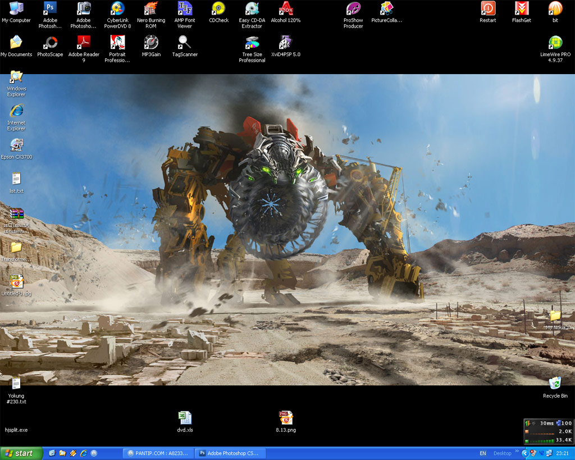
Task: Select the dvd.xls spreadsheet file
Action: click(185, 422)
